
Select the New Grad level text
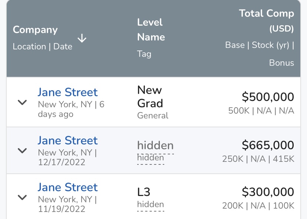150,97
